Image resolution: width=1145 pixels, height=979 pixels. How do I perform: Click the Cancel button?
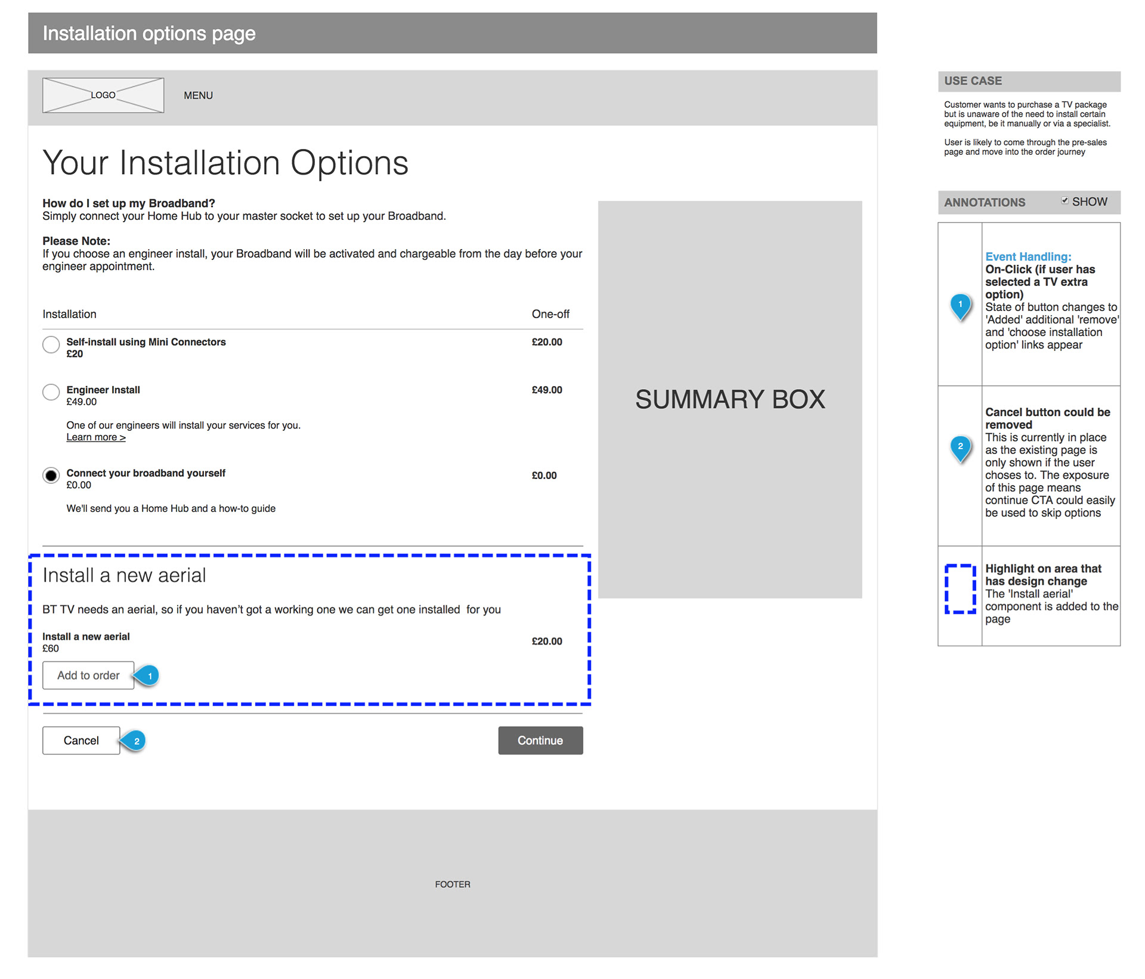[x=81, y=741]
